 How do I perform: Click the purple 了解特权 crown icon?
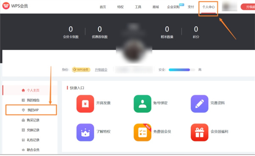point(85,132)
